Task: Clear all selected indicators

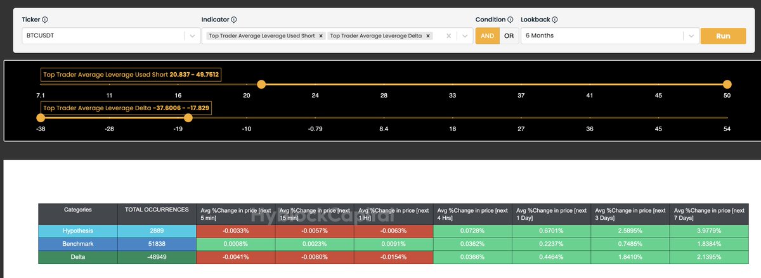Action: (x=448, y=36)
